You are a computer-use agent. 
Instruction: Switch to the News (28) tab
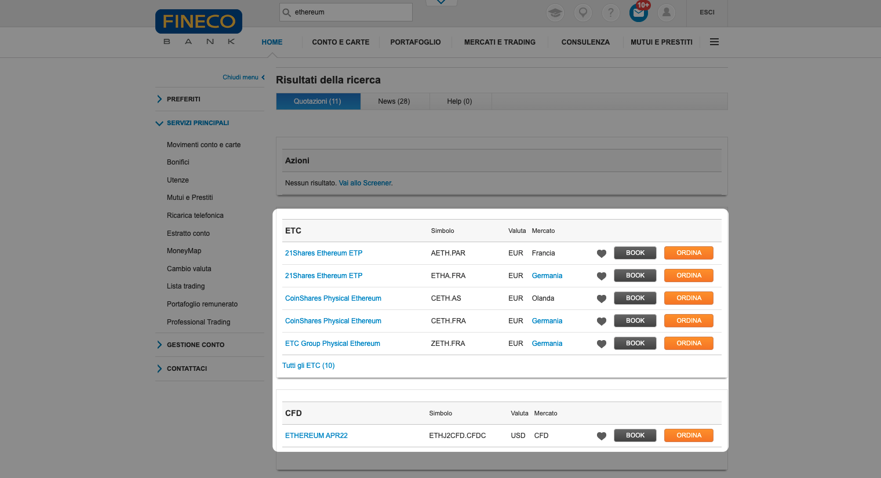tap(394, 101)
